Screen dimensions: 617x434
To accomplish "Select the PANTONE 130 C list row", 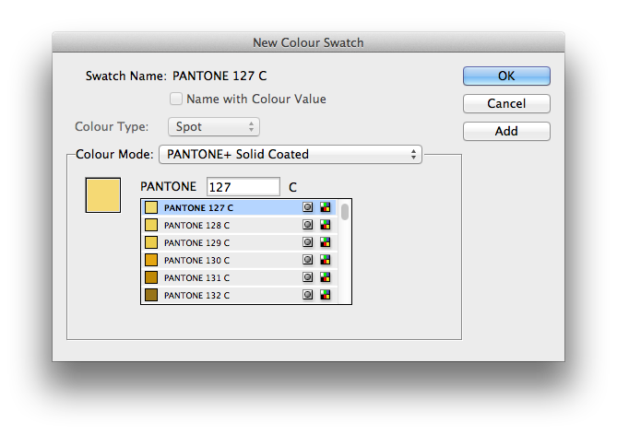I will tap(239, 260).
